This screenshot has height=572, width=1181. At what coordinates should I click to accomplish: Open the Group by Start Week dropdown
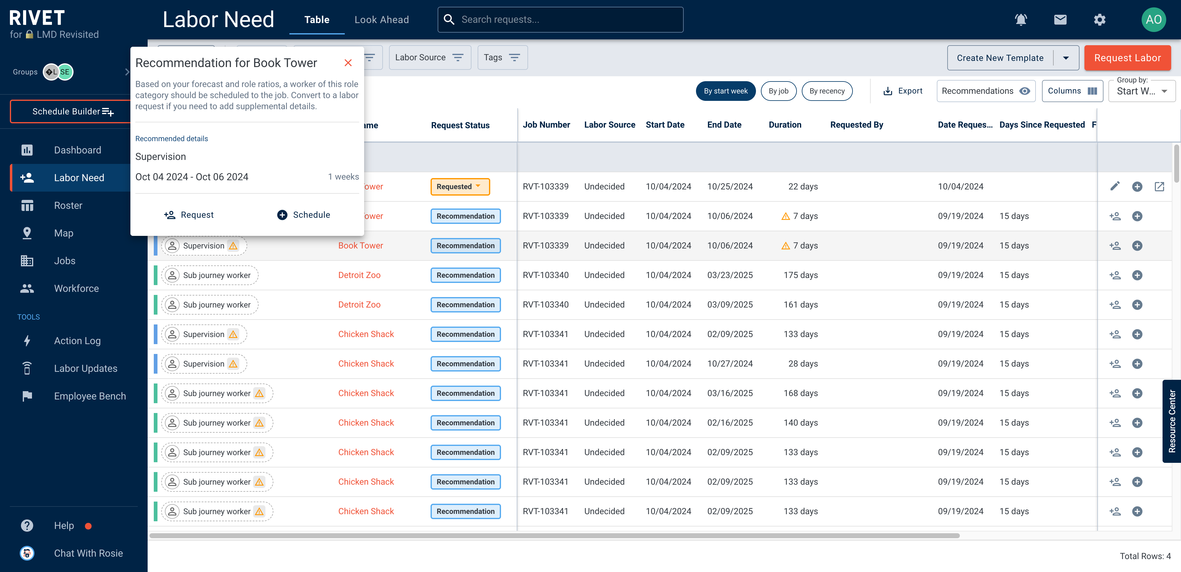1142,91
